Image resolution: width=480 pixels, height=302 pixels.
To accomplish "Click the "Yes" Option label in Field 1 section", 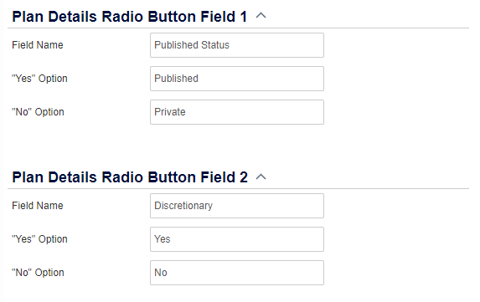I will pos(39,79).
